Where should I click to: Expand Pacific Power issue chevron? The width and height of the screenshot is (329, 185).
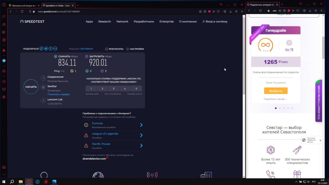pos(141,146)
